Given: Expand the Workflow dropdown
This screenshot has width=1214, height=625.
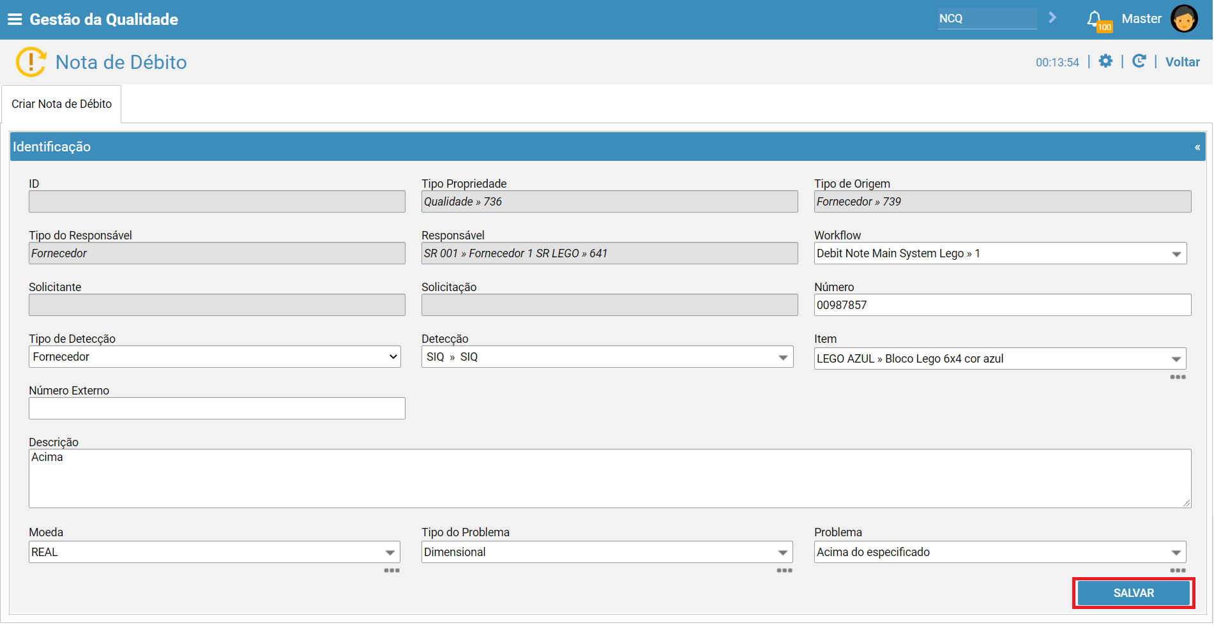Looking at the screenshot, I should [1176, 254].
